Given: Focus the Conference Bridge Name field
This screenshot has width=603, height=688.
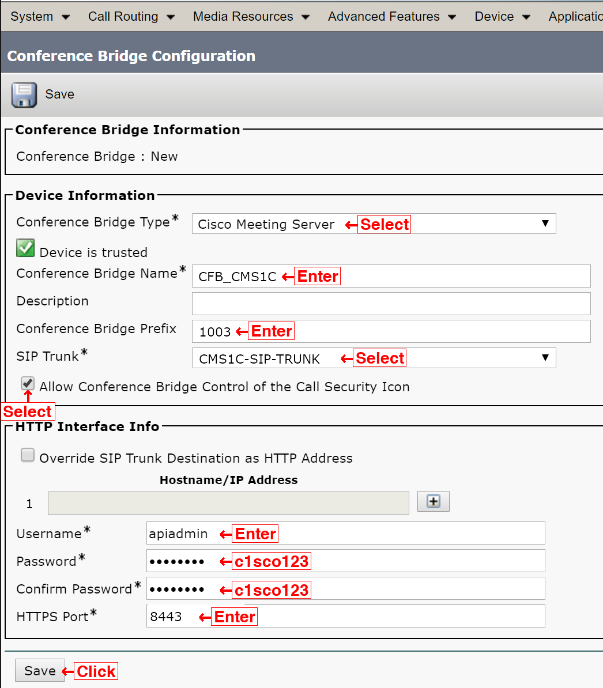Looking at the screenshot, I should (x=391, y=276).
